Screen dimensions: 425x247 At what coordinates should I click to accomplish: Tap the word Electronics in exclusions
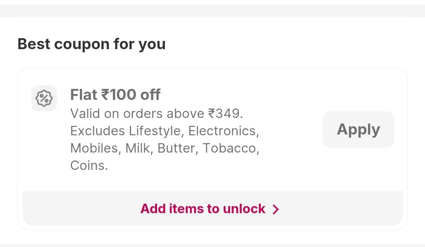pyautogui.click(x=223, y=131)
